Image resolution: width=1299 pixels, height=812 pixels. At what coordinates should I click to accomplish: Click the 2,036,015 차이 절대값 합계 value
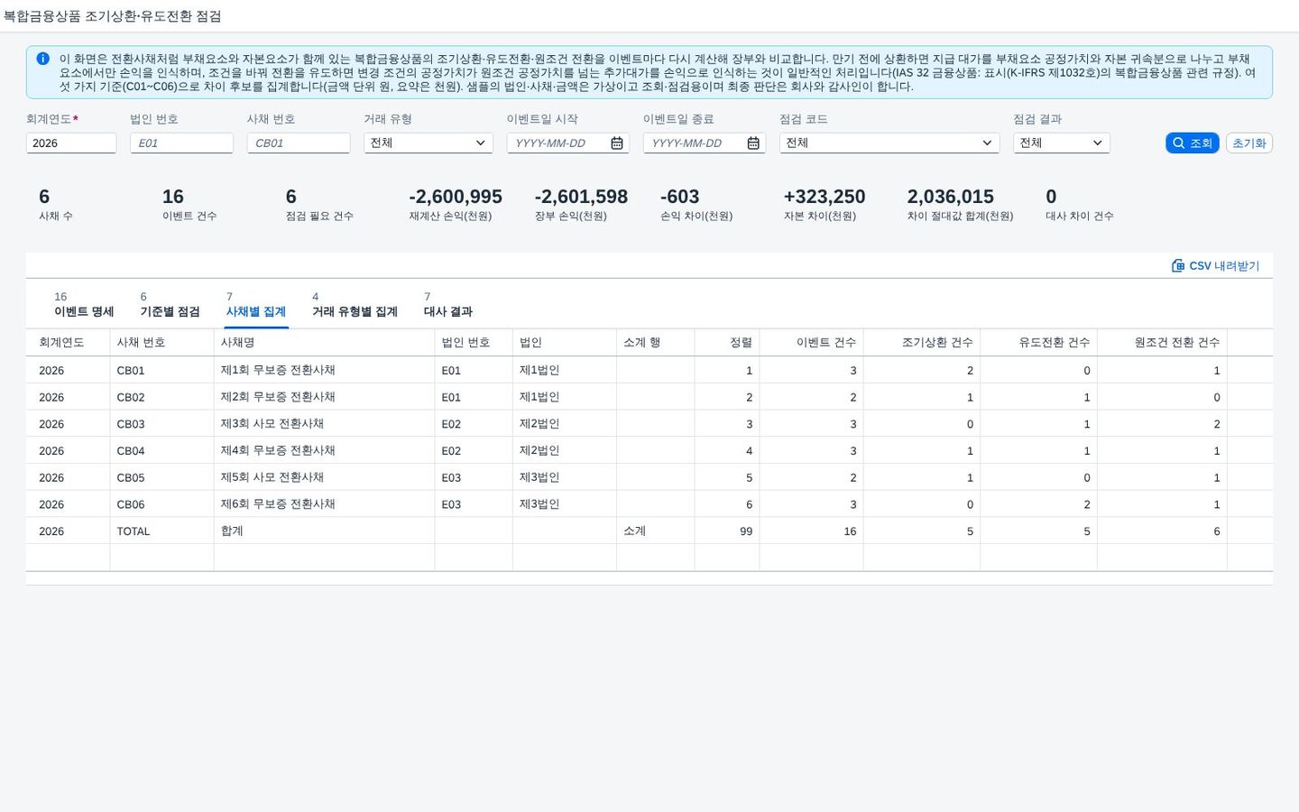[x=951, y=197]
